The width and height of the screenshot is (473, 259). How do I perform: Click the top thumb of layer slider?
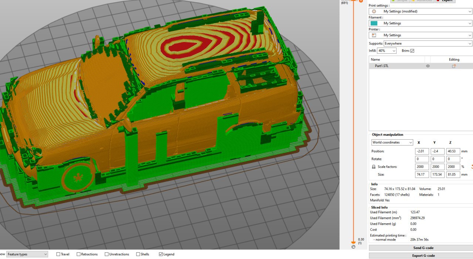(x=354, y=1)
